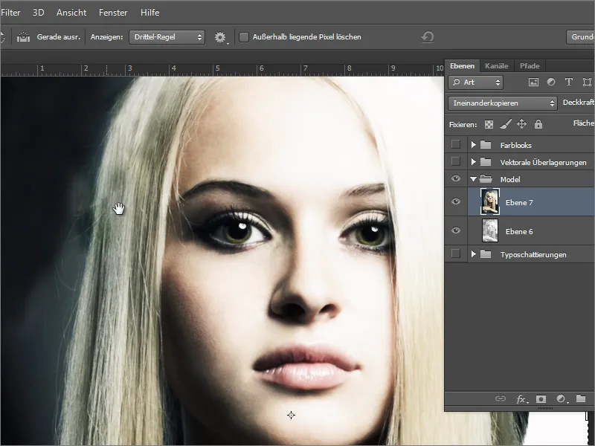
Task: Hide the Model group
Action: (x=456, y=178)
